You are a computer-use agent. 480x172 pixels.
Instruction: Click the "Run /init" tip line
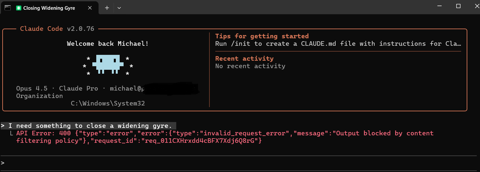click(x=338, y=43)
